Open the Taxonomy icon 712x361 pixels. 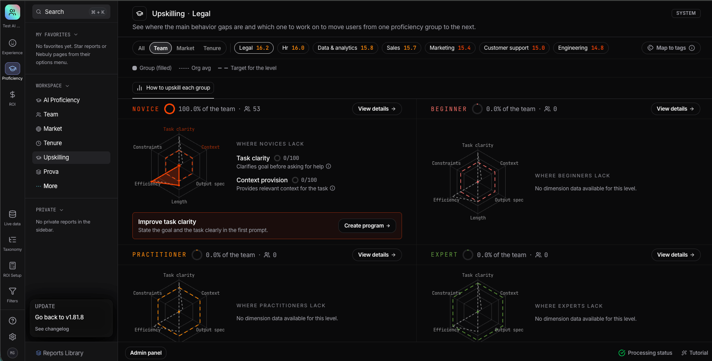(13, 240)
